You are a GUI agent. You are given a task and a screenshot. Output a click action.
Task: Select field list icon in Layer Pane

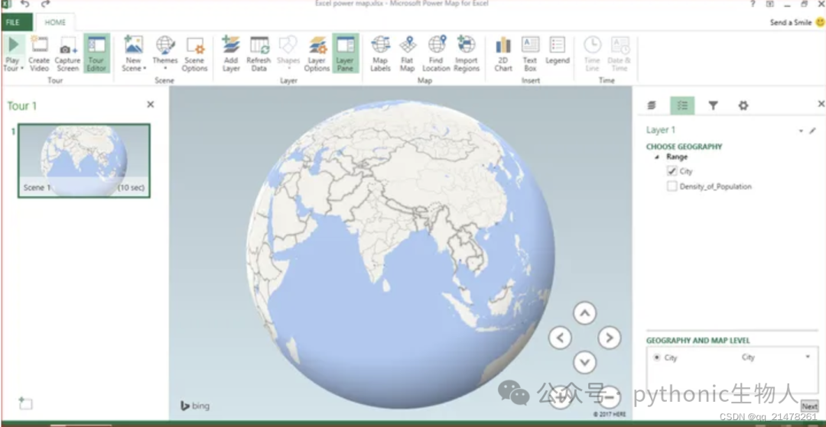[x=682, y=105]
